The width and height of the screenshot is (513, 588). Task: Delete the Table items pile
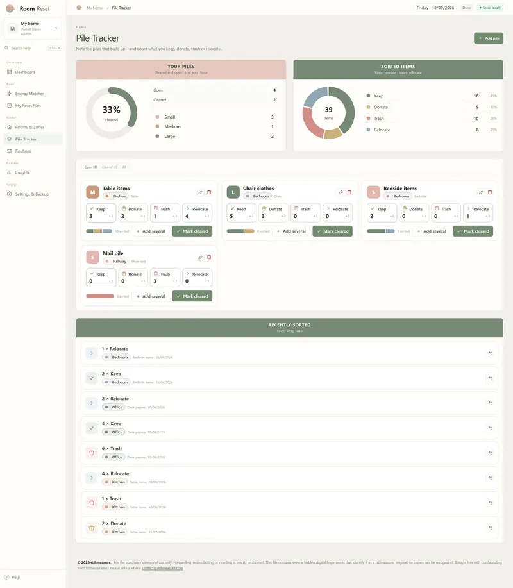[x=209, y=192]
